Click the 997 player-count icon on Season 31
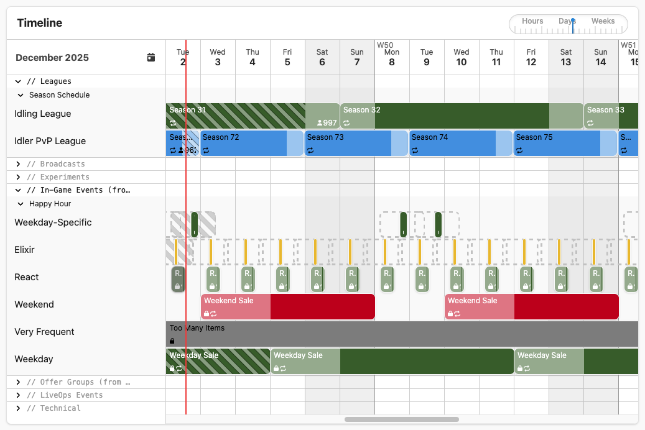 (321, 122)
